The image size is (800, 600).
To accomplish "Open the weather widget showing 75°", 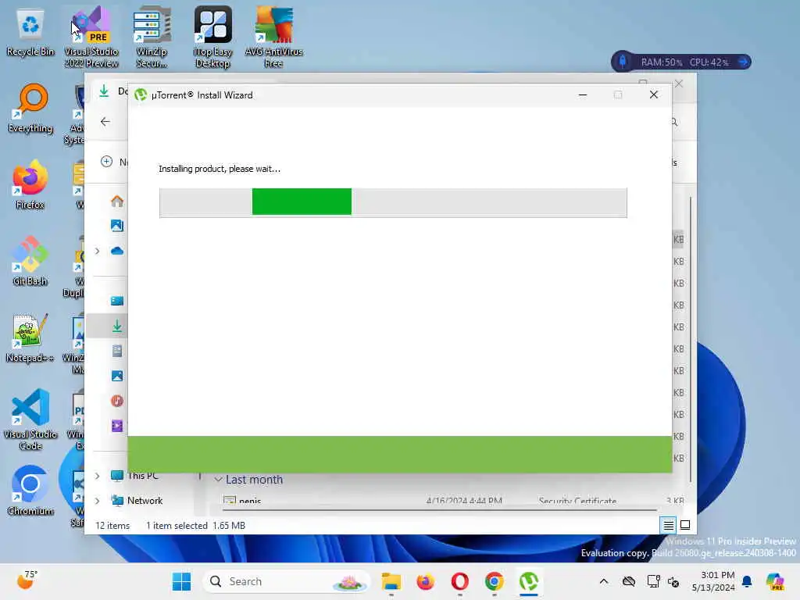I will [x=27, y=580].
